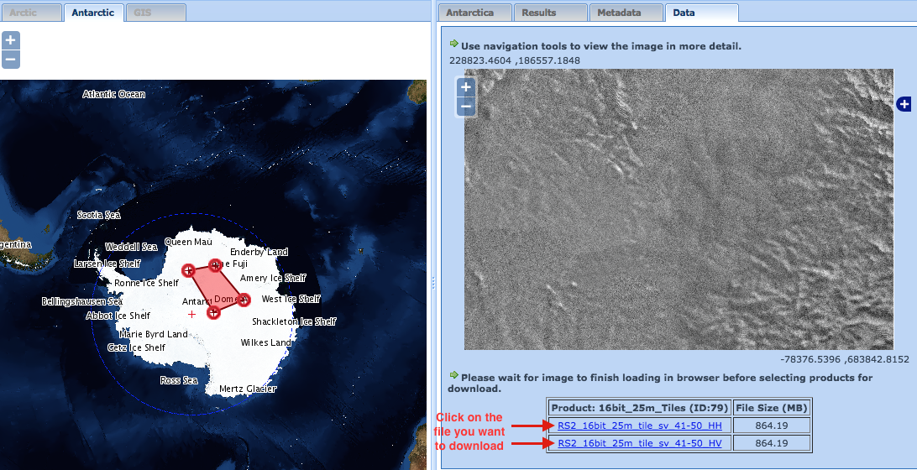This screenshot has height=470, width=917.
Task: Click the Ross Sea label on map
Action: 179,380
